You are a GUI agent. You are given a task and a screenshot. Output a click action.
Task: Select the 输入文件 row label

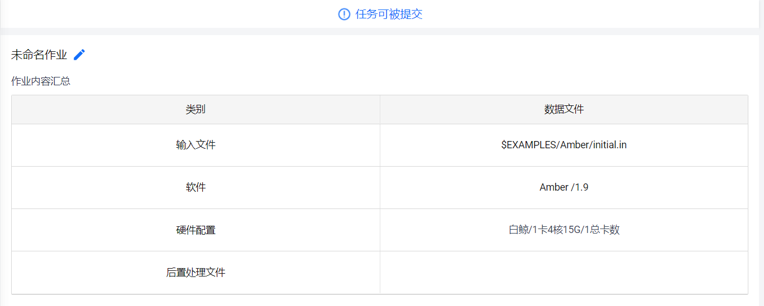(195, 145)
